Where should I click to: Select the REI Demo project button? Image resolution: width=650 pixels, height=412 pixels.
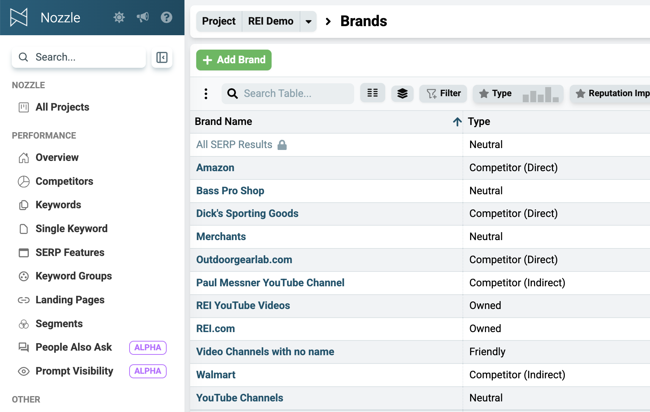271,21
